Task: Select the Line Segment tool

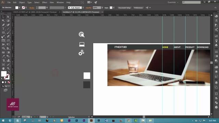Action: point(8,29)
